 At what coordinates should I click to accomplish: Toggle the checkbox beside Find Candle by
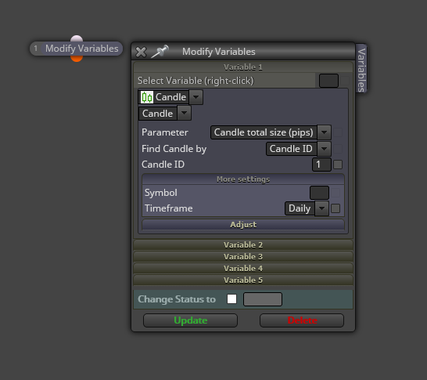coord(338,149)
